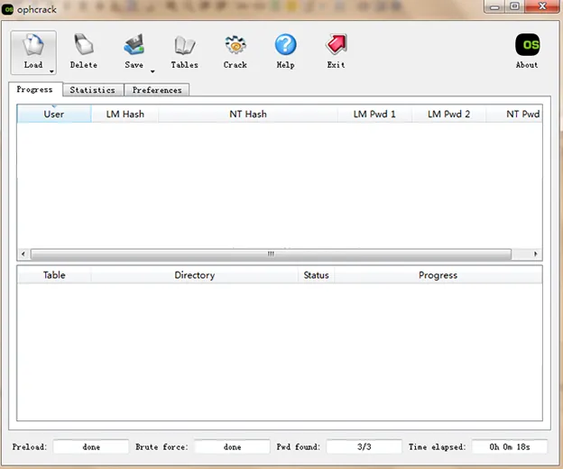The height and width of the screenshot is (469, 563).
Task: Open the Tables icon
Action: [x=185, y=45]
